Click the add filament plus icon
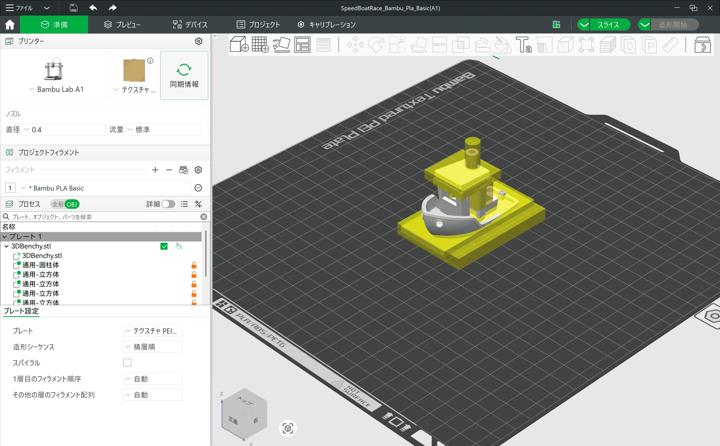The image size is (720, 446). (155, 170)
